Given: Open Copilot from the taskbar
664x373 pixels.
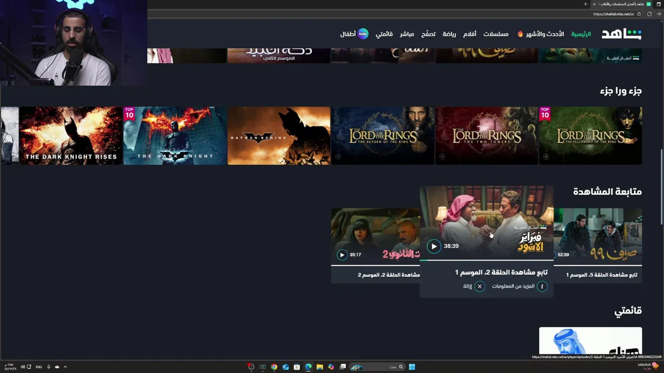Looking at the screenshot, I should (x=331, y=367).
